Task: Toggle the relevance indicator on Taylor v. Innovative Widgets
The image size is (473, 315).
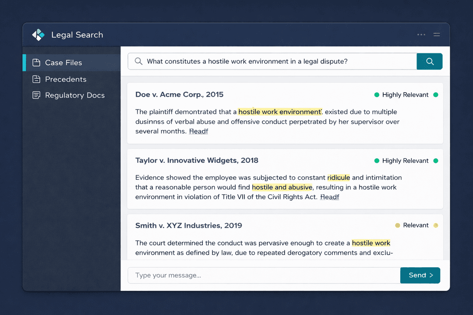Action: 377,161
